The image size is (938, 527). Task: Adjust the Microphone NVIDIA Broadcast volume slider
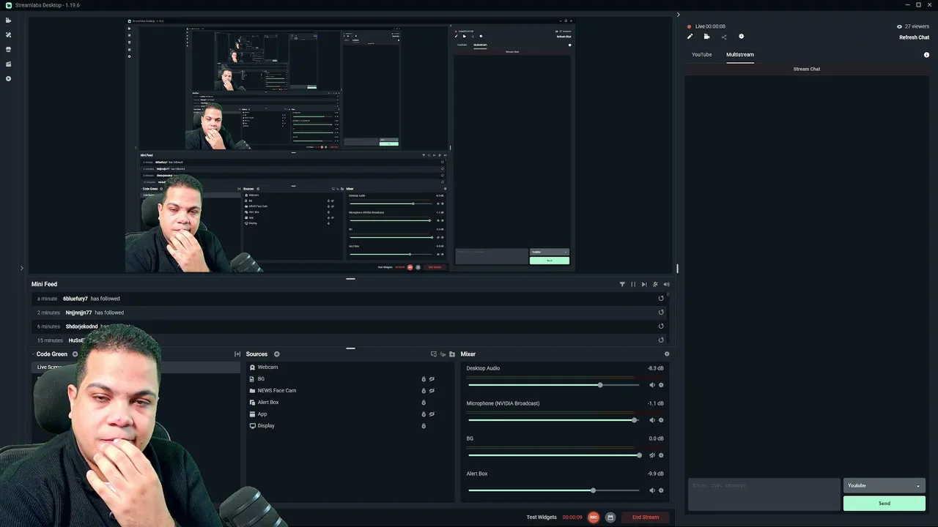[x=553, y=420]
